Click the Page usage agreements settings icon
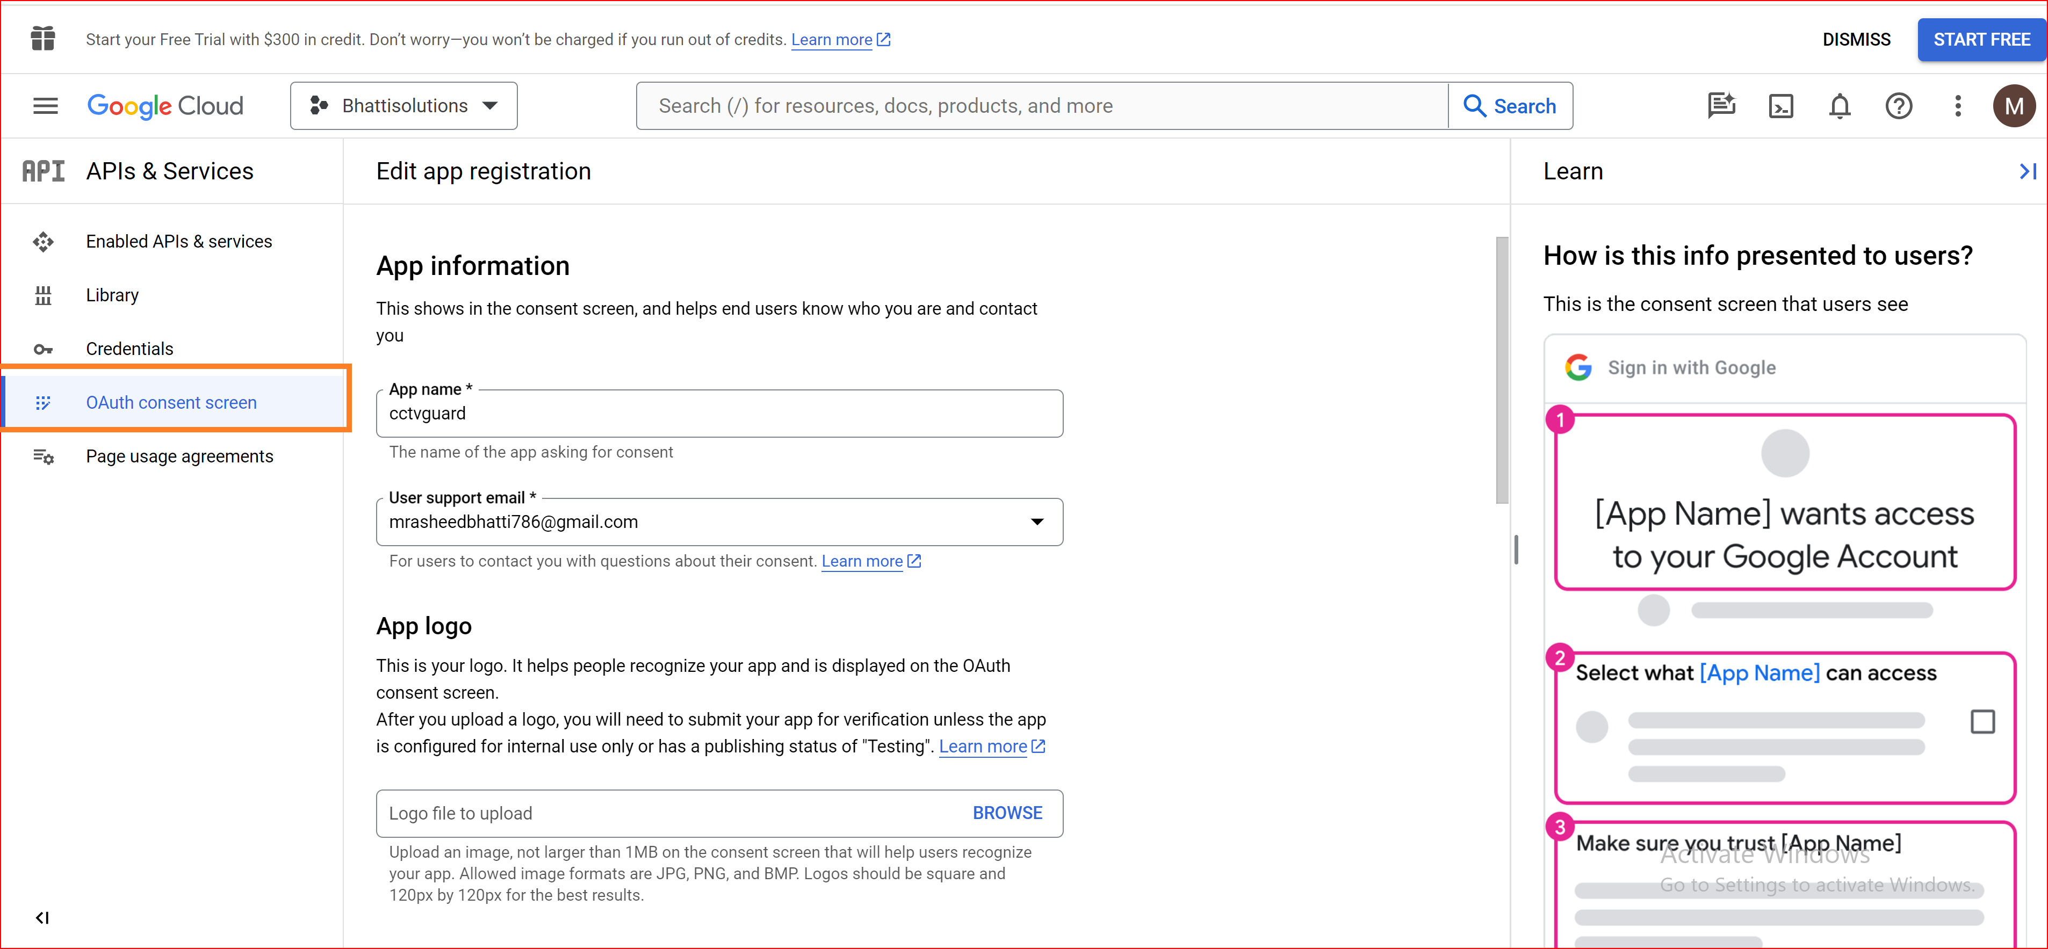The image size is (2048, 949). point(43,456)
